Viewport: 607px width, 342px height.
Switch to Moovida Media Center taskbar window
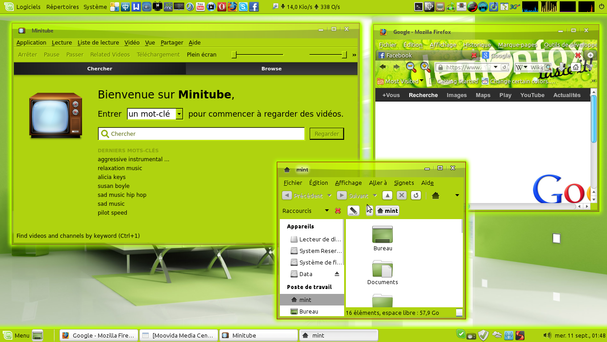(x=179, y=335)
